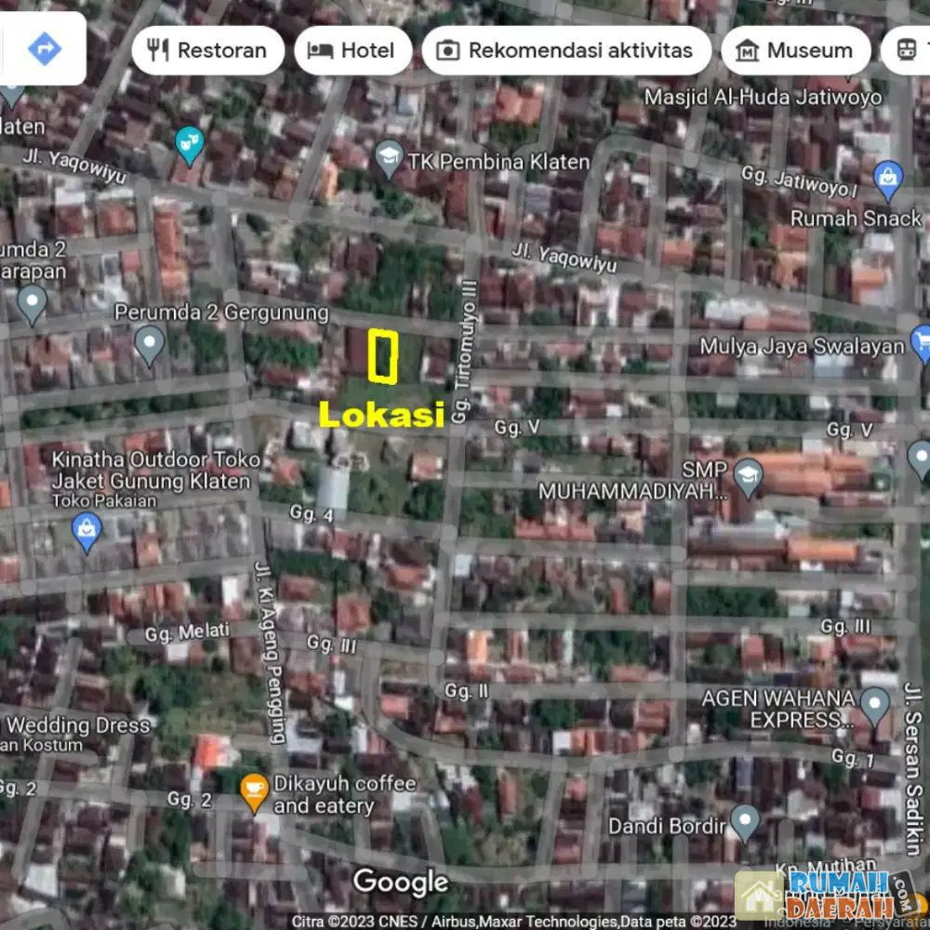Filter map by Museum chip
The image size is (930, 930).
pyautogui.click(x=795, y=50)
